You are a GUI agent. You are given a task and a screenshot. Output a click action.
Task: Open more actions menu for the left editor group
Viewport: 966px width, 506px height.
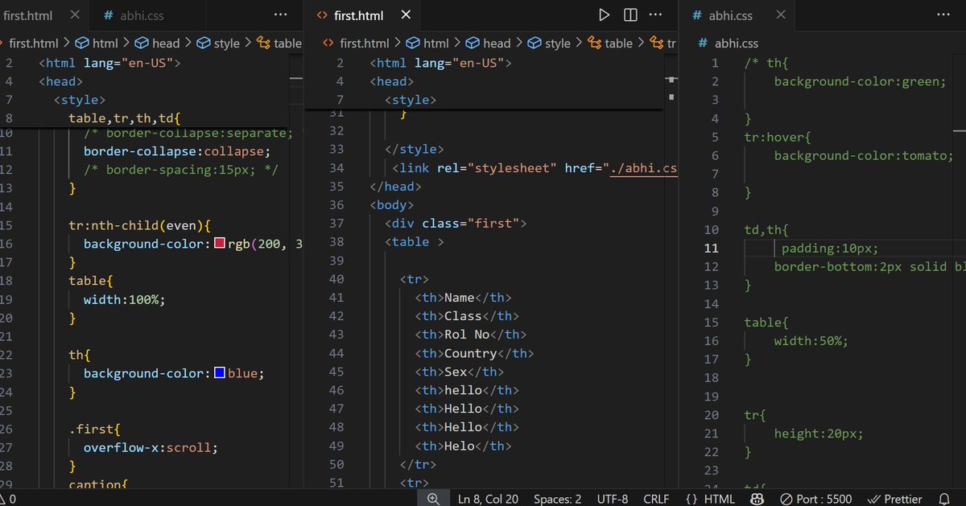point(280,14)
